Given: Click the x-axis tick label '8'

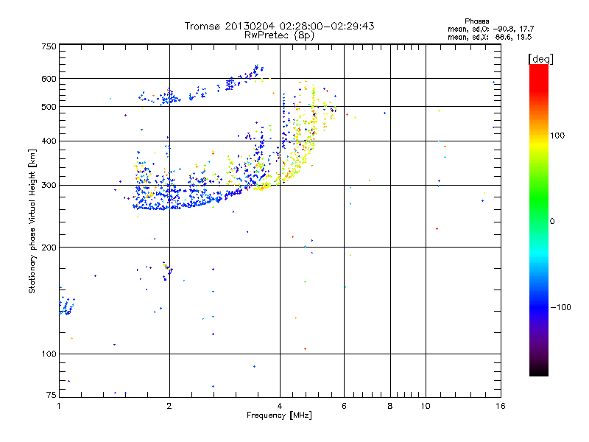Looking at the screenshot, I should coord(390,406).
